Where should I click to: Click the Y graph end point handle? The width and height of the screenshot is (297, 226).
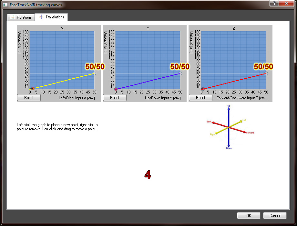[x=180, y=73]
